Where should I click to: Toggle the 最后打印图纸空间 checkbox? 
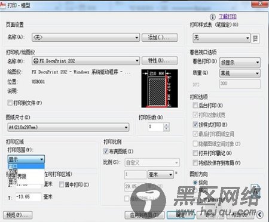(x=195, y=134)
